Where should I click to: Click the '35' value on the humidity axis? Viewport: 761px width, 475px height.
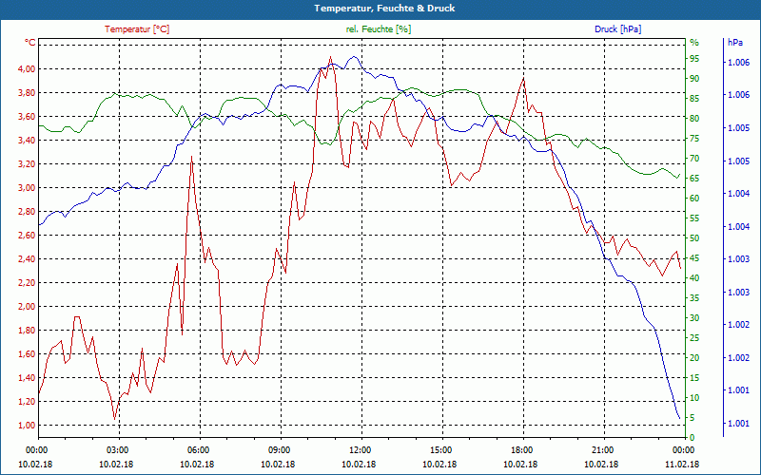pos(694,298)
